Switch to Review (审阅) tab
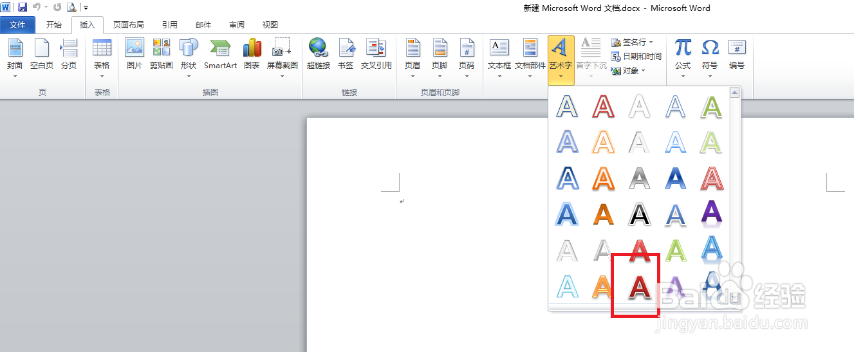Viewport: 854px width, 352px height. tap(237, 24)
